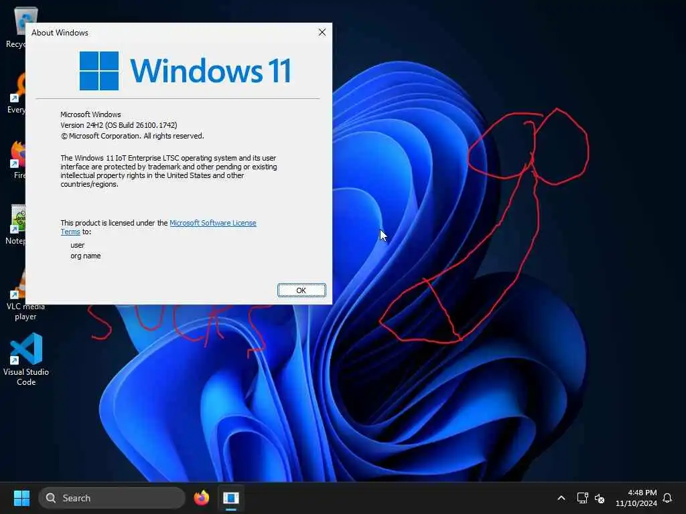Open the Windows Start menu
Image resolution: width=686 pixels, height=514 pixels.
pos(21,498)
